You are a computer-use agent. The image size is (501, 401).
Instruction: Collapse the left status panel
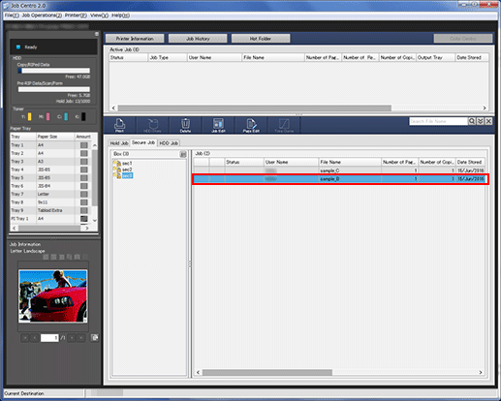coord(97,34)
